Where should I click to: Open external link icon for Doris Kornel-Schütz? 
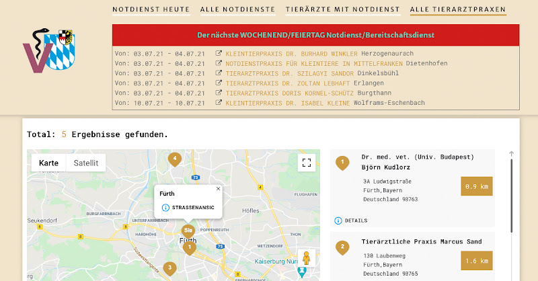coord(218,93)
